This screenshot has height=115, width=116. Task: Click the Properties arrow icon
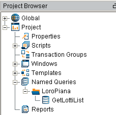[x=25, y=36]
